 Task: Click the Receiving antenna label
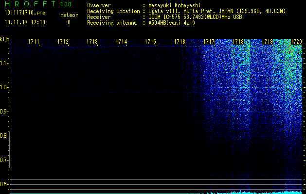click(112, 23)
